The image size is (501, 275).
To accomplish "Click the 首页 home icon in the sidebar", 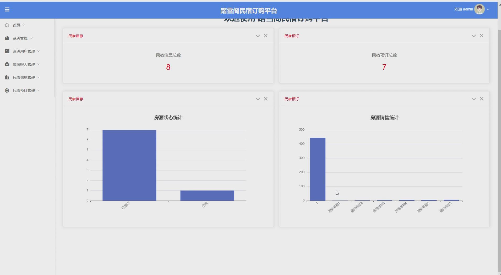I will (7, 25).
